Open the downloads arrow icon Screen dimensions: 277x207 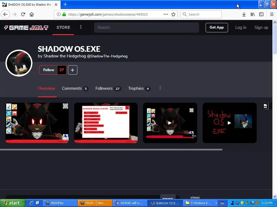coord(244,14)
